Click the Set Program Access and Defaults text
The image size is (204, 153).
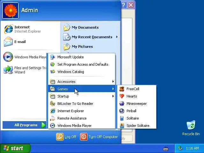click(83, 64)
